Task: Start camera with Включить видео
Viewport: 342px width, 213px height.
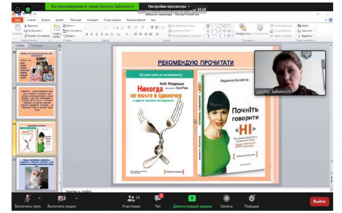Action: point(62,201)
